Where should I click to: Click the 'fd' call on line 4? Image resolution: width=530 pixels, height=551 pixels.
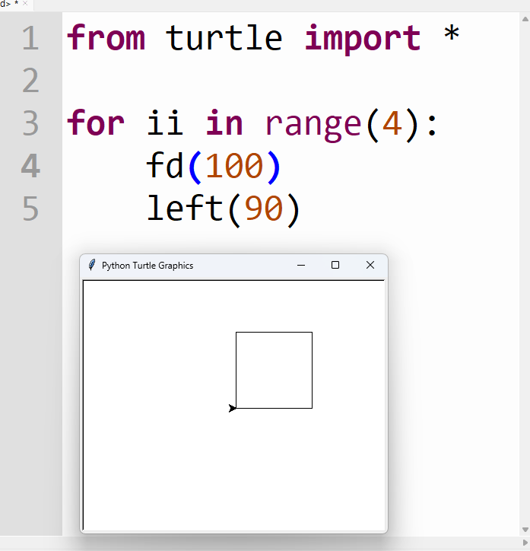(165, 165)
